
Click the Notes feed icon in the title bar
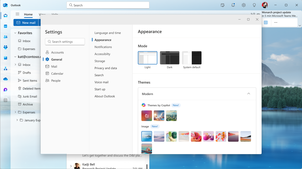click(x=222, y=5)
